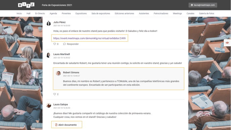
Task: Open Laura Galopa's profile name
Action: click(x=60, y=104)
